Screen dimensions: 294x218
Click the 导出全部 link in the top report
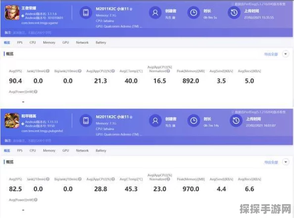pos(271,54)
